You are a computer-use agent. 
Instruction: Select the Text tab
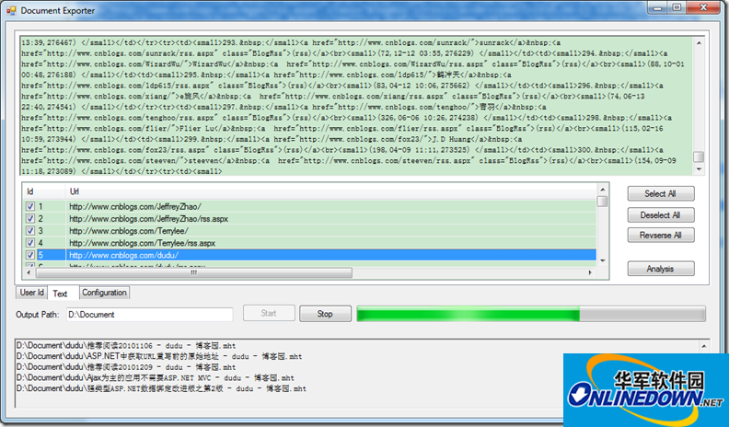(63, 293)
